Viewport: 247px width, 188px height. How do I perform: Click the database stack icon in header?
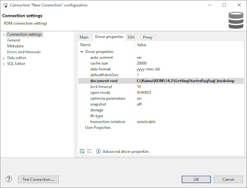coord(236,20)
